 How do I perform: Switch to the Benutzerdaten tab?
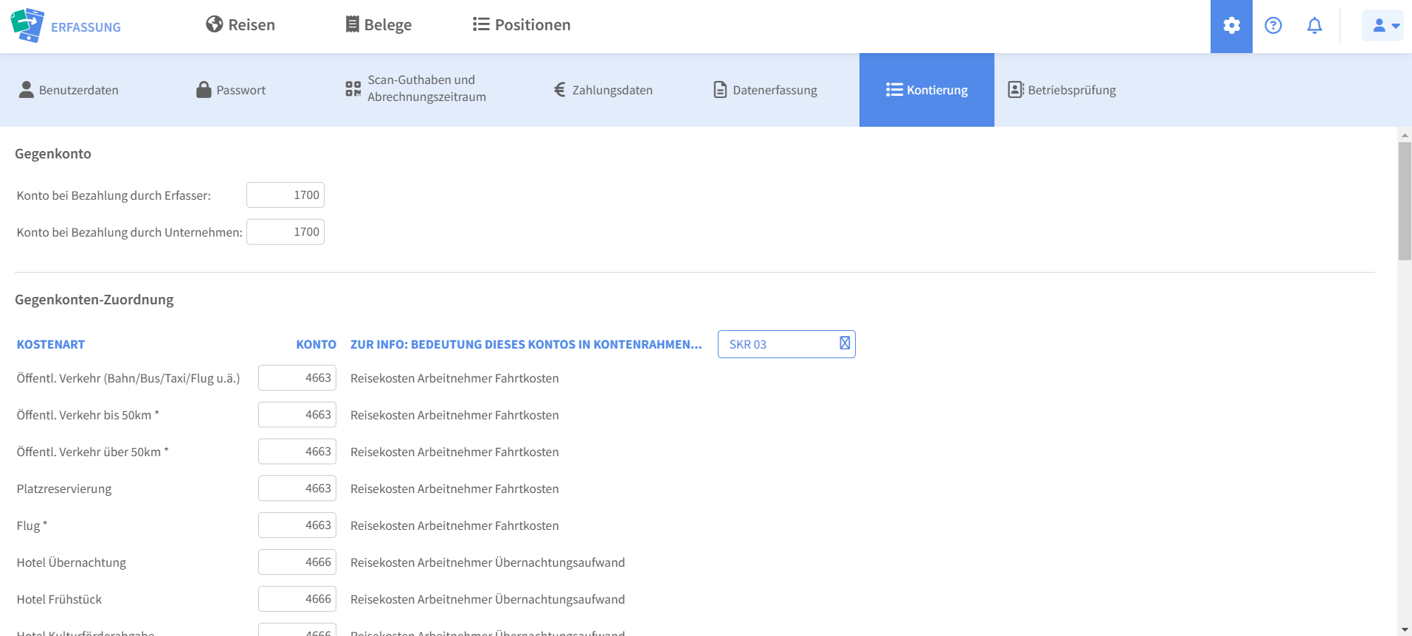(x=69, y=90)
